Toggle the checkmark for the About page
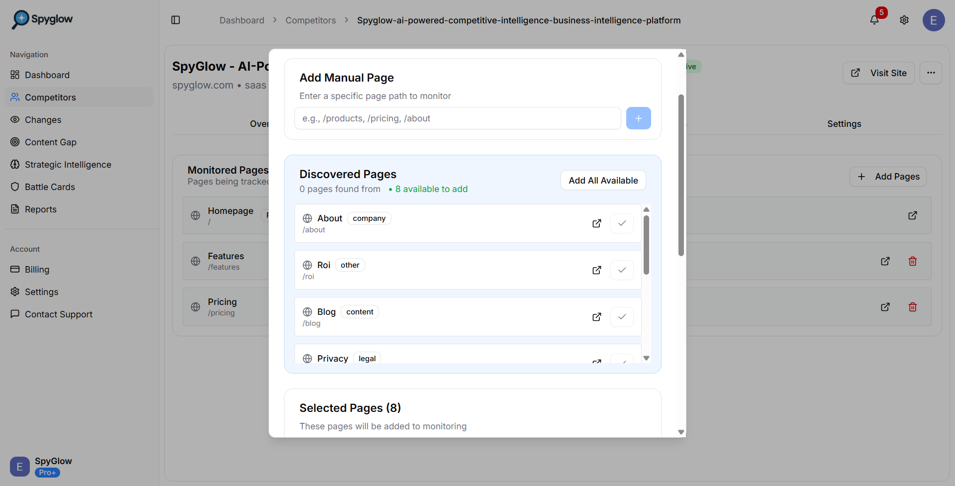The width and height of the screenshot is (955, 486). 622,223
